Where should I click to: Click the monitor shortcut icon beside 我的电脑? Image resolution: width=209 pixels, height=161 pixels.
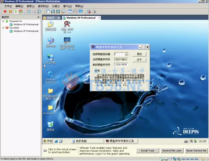[x=67, y=43]
